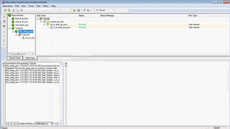Open the empty toolbar combo box dropdown
230x129 pixels.
58,10
